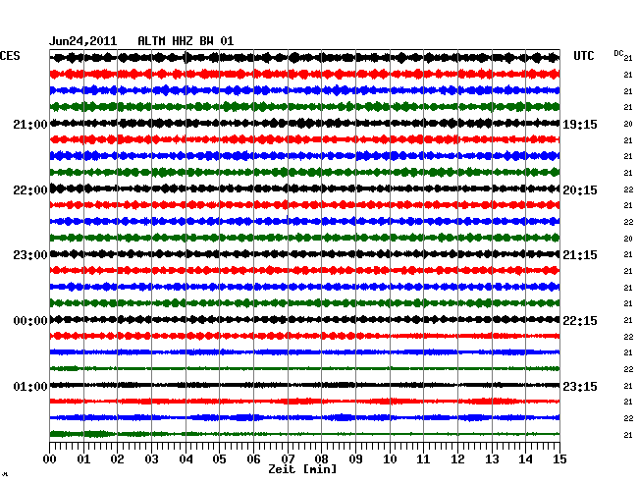Click the 07 minute axis label
The image size is (638, 485).
288,459
